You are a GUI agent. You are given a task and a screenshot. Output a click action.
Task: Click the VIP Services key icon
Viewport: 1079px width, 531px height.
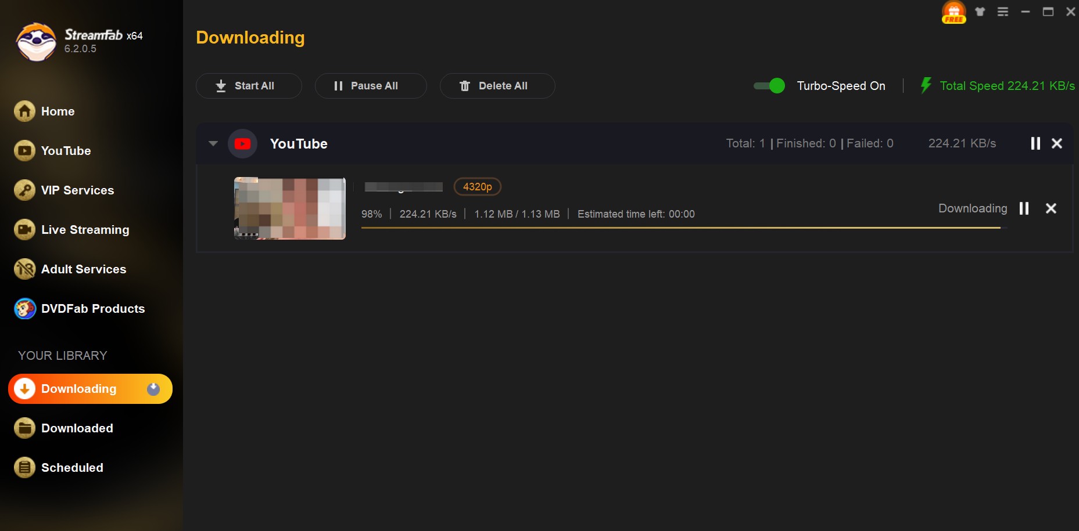click(x=24, y=190)
